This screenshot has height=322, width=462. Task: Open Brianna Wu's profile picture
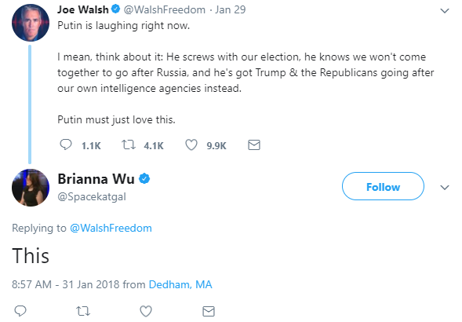(x=31, y=188)
